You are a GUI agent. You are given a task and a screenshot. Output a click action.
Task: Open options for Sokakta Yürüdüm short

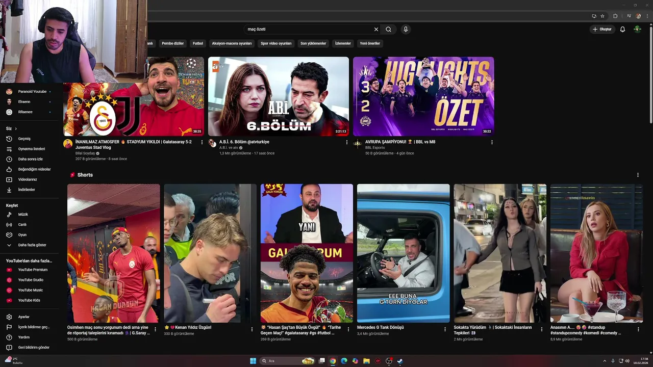coord(542,329)
